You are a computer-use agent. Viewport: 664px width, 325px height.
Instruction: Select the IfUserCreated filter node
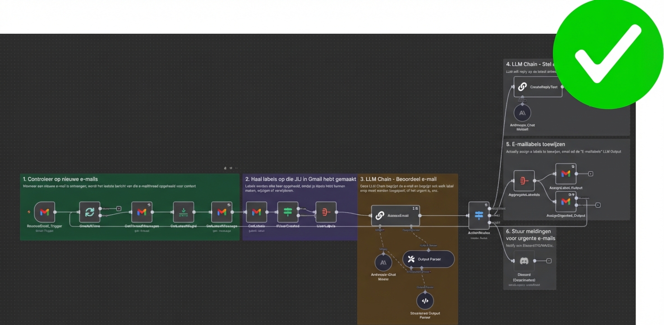pyautogui.click(x=289, y=212)
